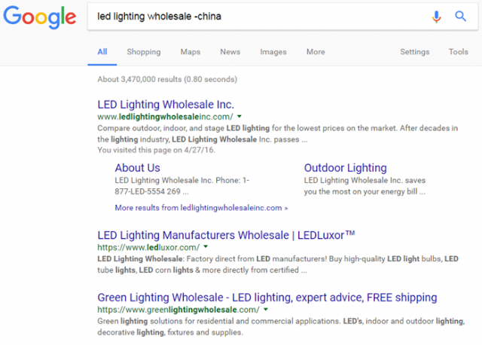Open the Images tab

pyautogui.click(x=273, y=52)
